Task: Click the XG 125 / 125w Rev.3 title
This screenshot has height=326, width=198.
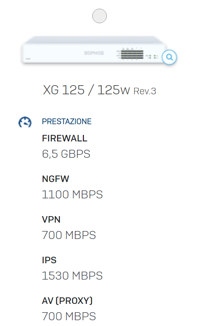Action: click(100, 90)
